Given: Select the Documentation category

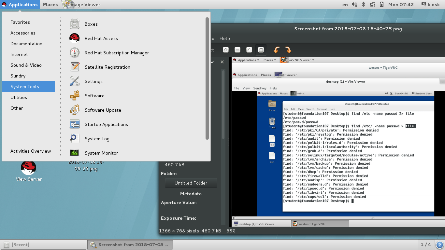Looking at the screenshot, I should [x=28, y=44].
